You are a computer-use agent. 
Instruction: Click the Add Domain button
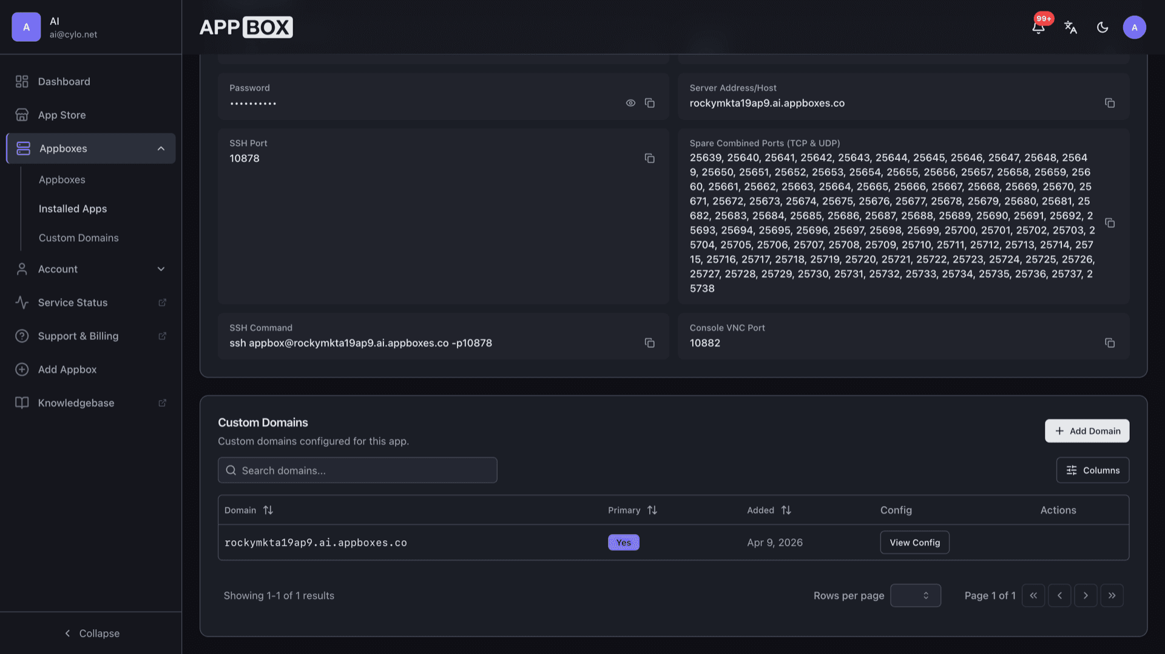tap(1087, 431)
